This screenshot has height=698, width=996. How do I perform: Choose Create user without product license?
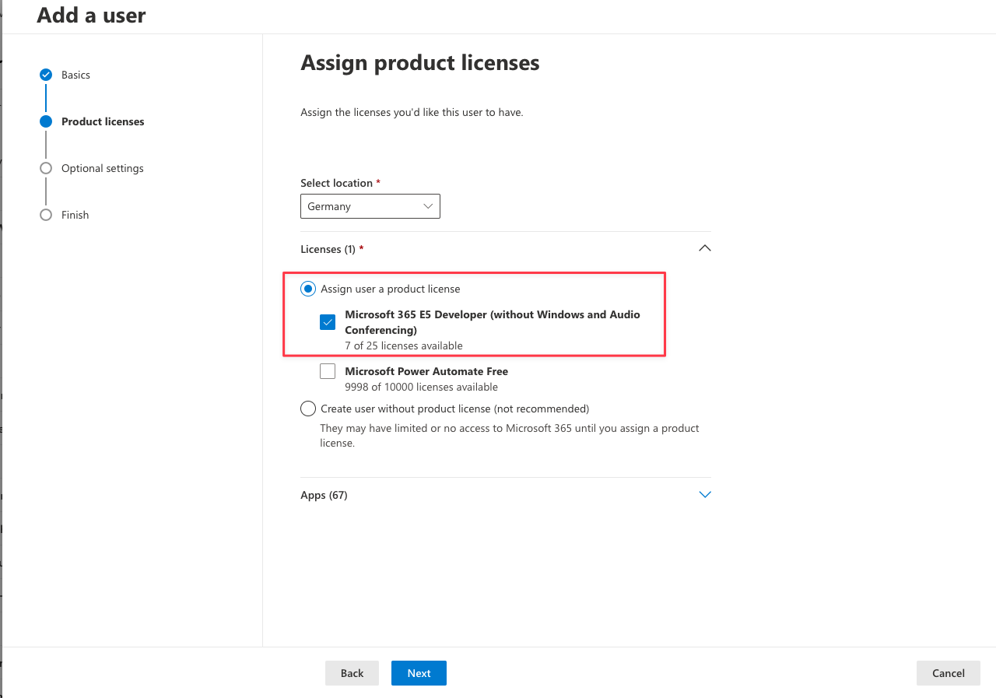click(x=308, y=409)
